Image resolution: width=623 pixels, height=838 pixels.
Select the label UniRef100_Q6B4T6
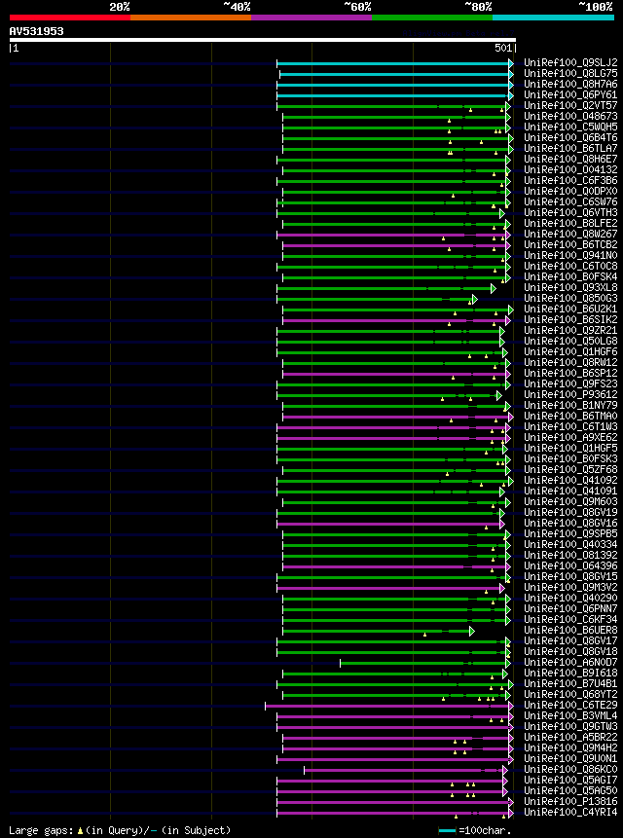point(570,137)
